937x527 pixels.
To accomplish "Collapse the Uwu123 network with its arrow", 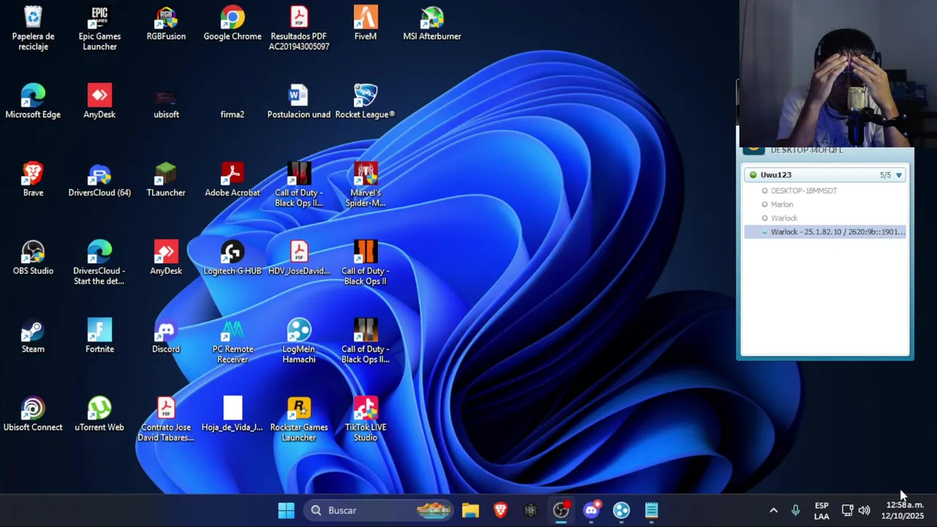I will tap(899, 175).
